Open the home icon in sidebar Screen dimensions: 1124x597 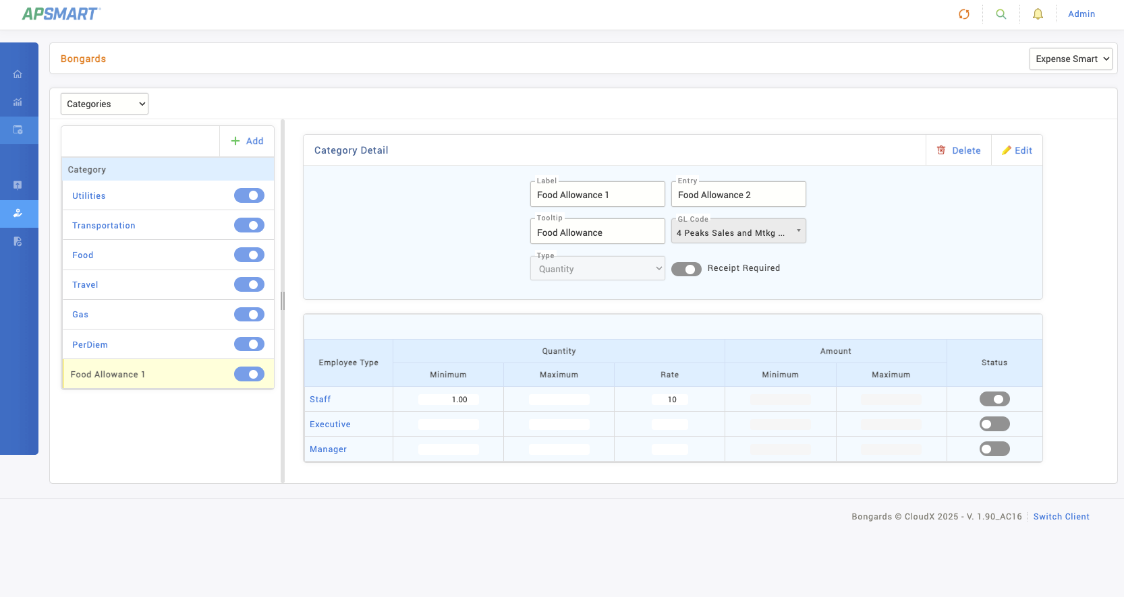18,74
